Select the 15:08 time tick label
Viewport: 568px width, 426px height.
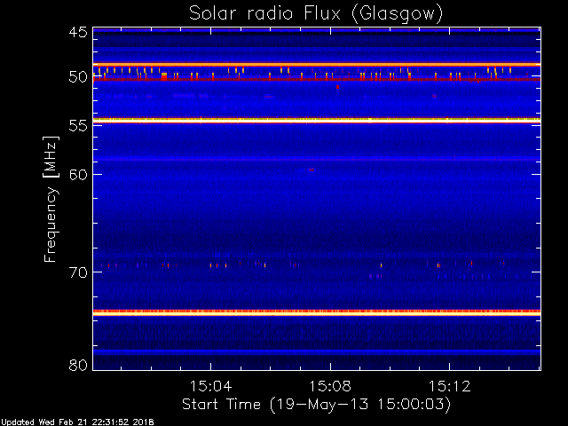[x=330, y=388]
